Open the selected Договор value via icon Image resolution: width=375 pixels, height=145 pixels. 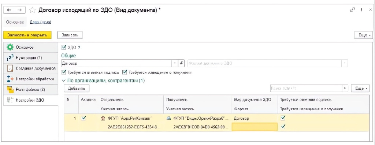point(182,63)
